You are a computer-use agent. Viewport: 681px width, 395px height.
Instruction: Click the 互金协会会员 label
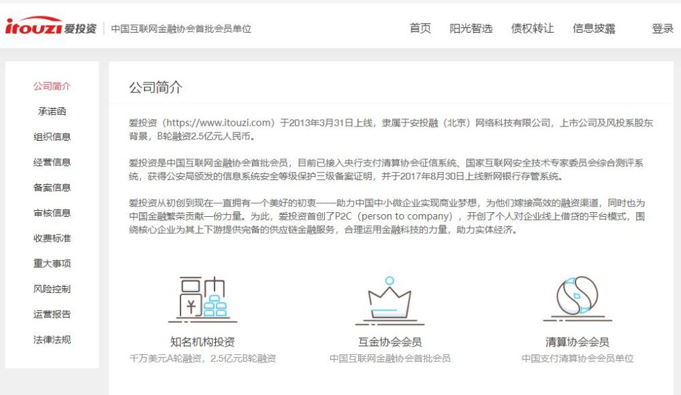tap(390, 342)
